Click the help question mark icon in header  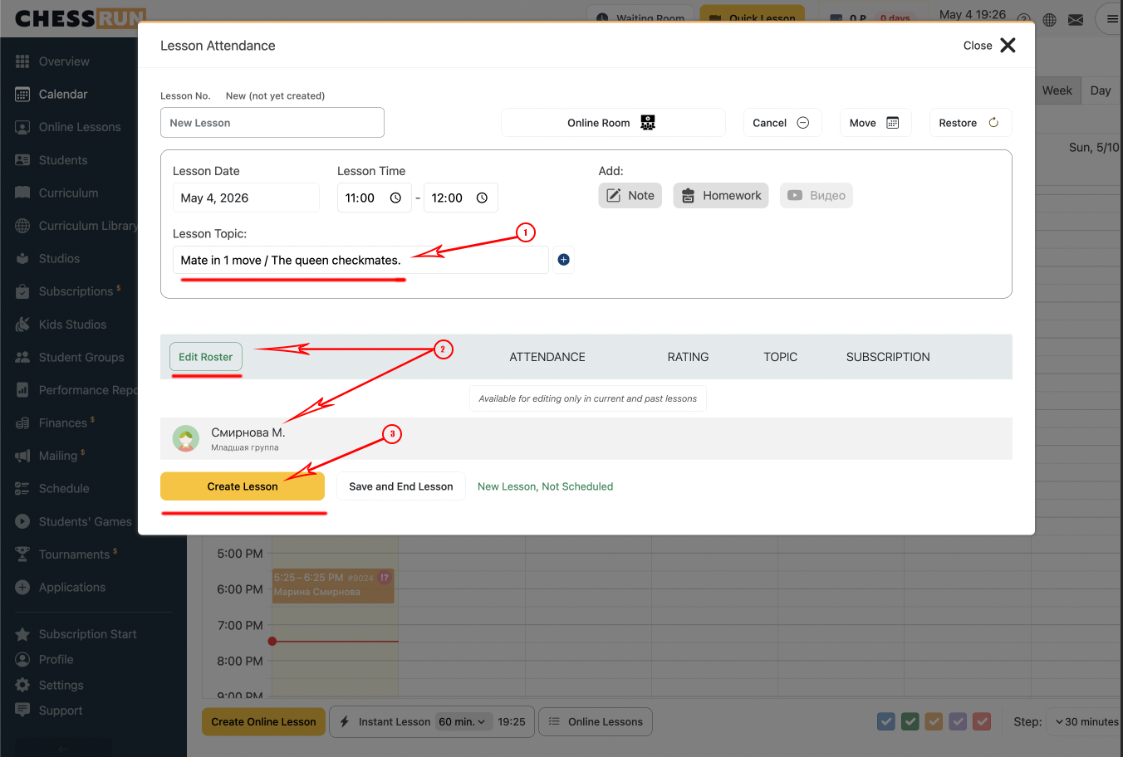(x=1024, y=19)
